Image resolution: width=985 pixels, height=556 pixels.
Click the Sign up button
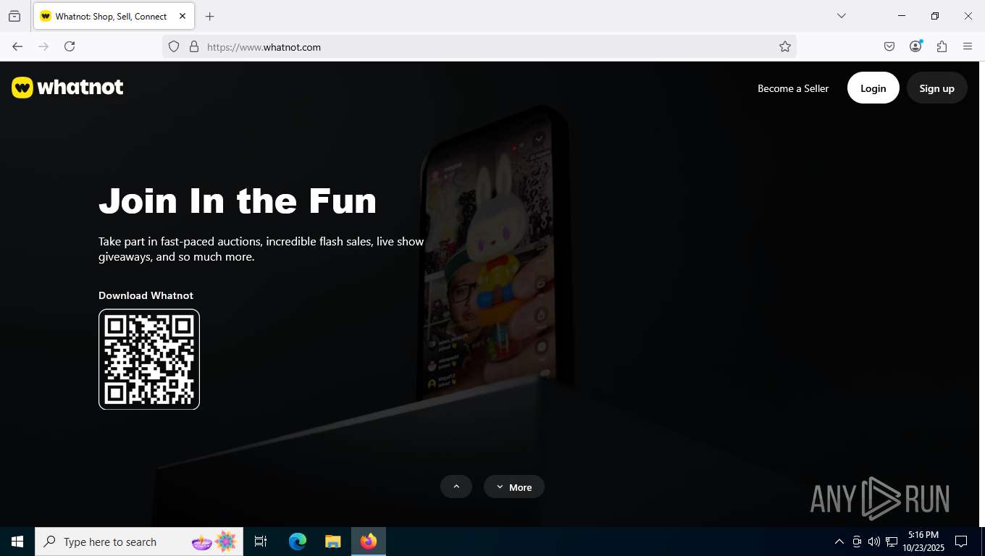[936, 88]
